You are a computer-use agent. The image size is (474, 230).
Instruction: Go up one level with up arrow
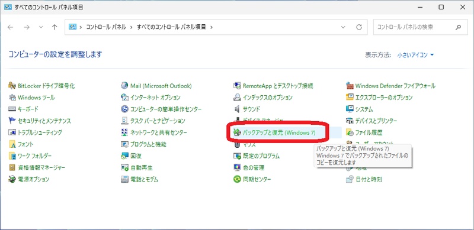click(x=55, y=27)
